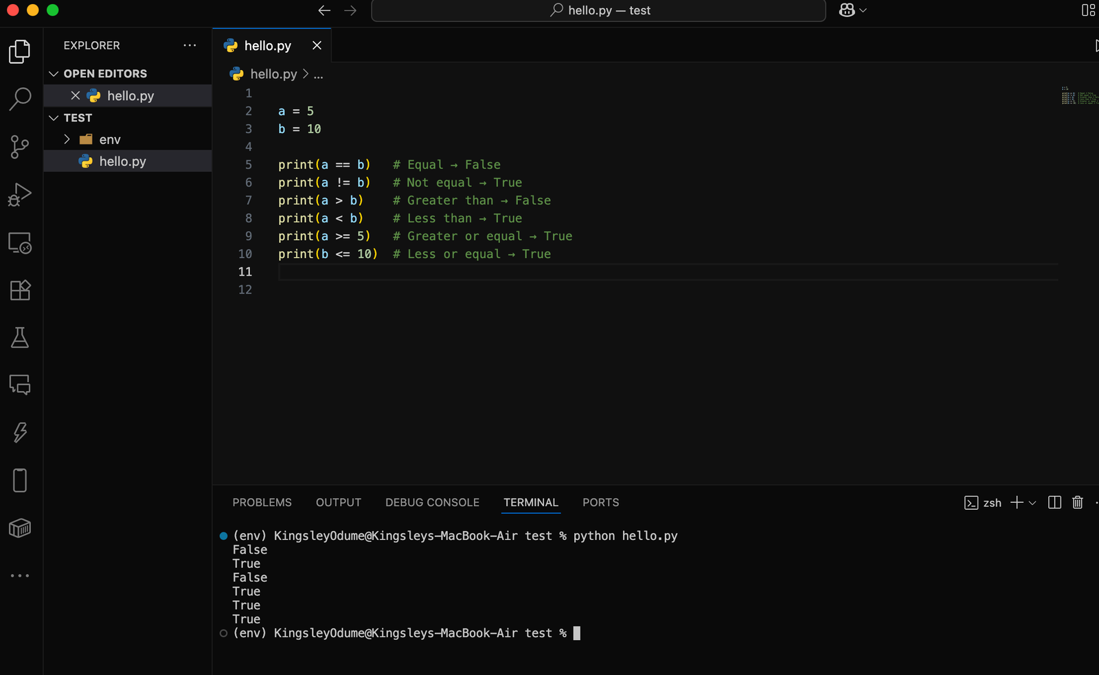
Task: Open the Copilot menu in the title bar
Action: (x=852, y=10)
